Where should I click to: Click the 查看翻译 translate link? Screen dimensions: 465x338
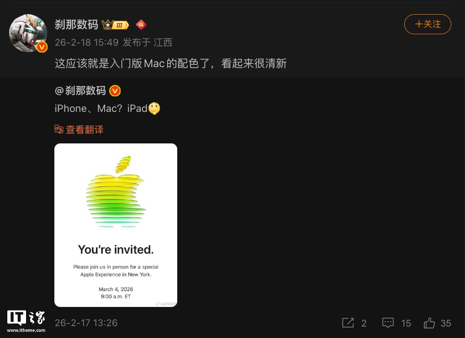click(x=85, y=130)
